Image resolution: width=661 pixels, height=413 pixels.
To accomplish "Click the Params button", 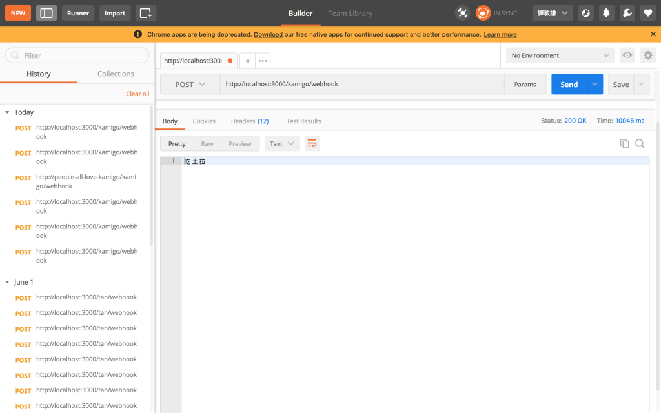I will coord(525,85).
